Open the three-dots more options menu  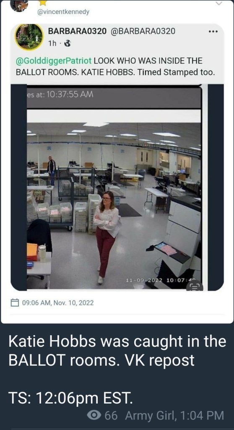(213, 32)
